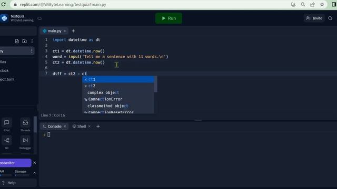
Task: Open the selected file's options menu
Action: [x=32, y=51]
